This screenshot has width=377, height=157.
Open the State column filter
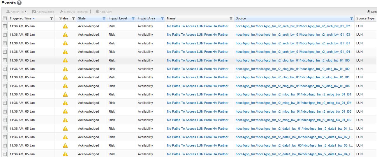104,19
